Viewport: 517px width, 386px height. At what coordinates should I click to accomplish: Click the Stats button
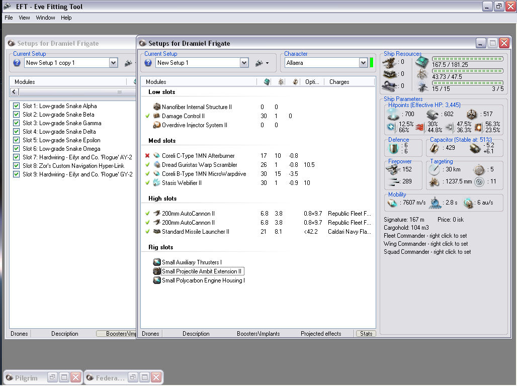pos(366,334)
